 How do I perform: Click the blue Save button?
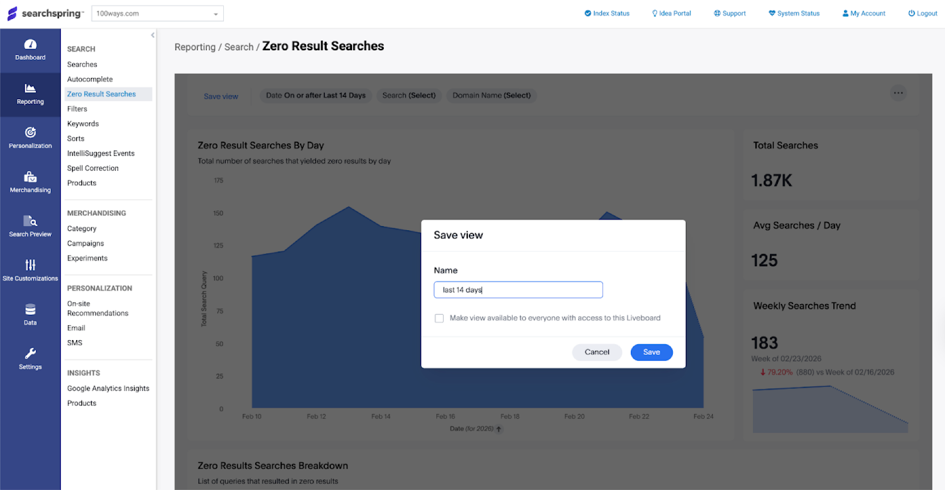tap(651, 352)
